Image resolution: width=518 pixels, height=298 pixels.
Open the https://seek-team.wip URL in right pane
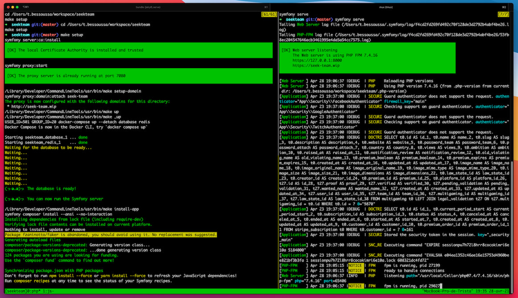(316, 65)
